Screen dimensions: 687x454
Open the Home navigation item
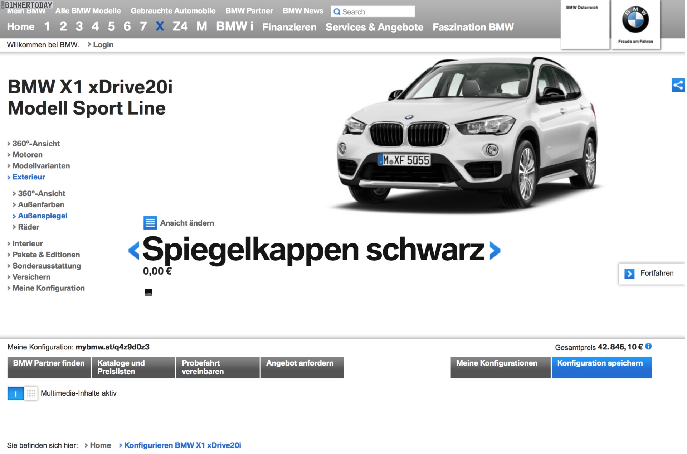tap(21, 26)
